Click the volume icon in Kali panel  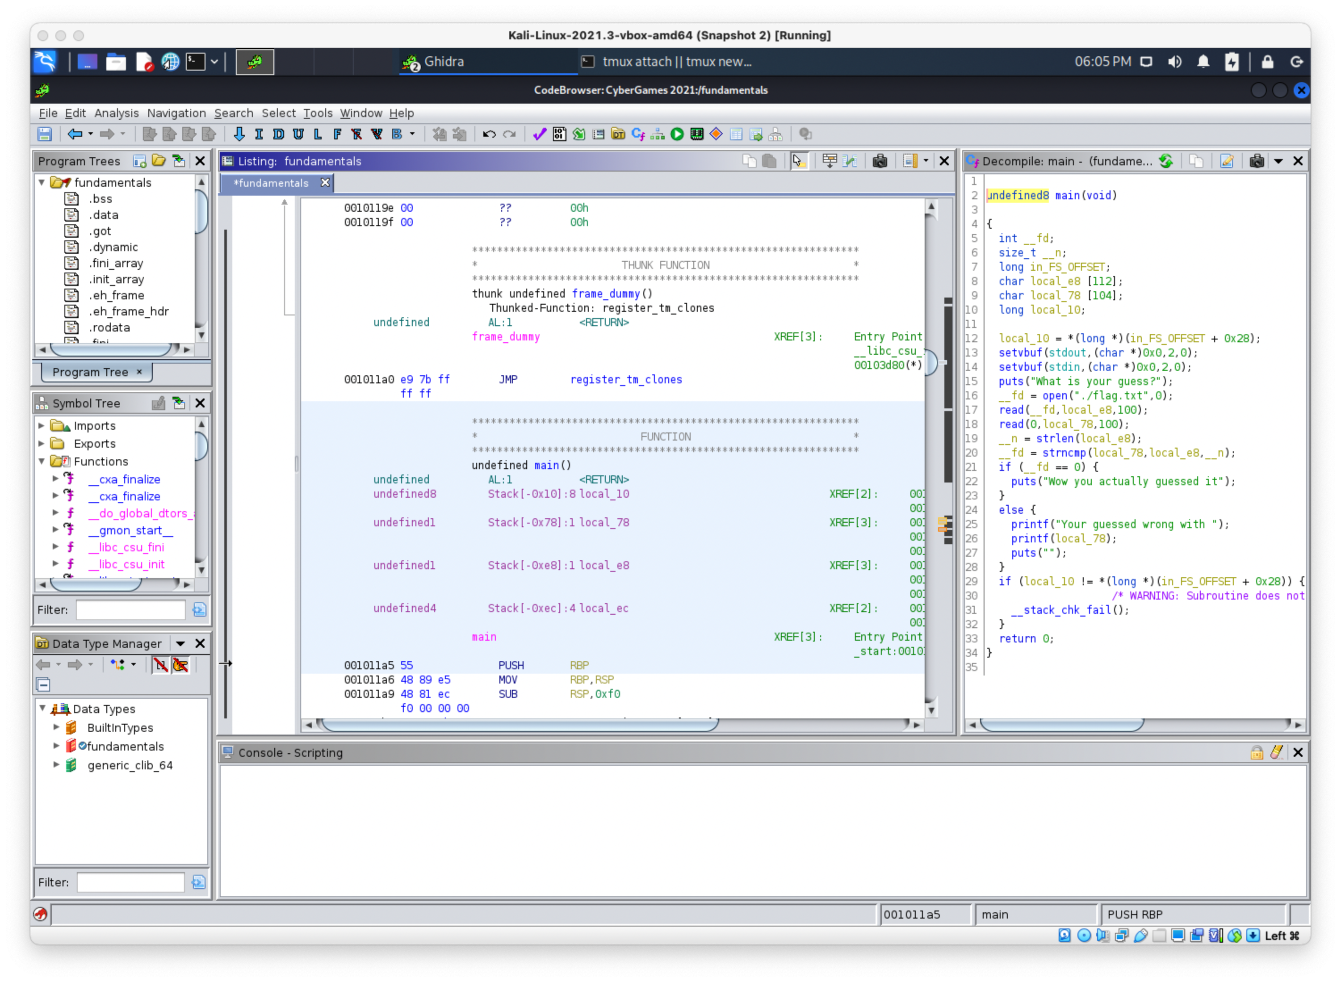click(1175, 62)
